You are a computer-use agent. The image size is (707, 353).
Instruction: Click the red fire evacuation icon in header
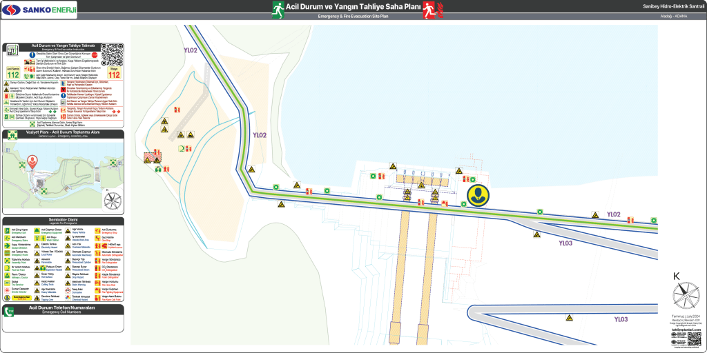pyautogui.click(x=432, y=9)
